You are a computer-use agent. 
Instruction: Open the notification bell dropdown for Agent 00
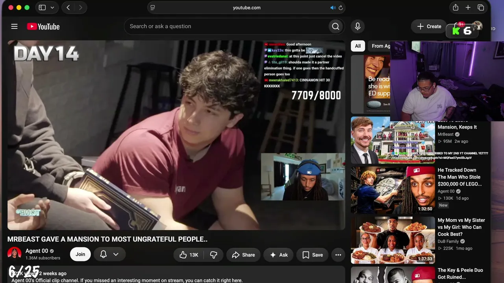tap(109, 254)
